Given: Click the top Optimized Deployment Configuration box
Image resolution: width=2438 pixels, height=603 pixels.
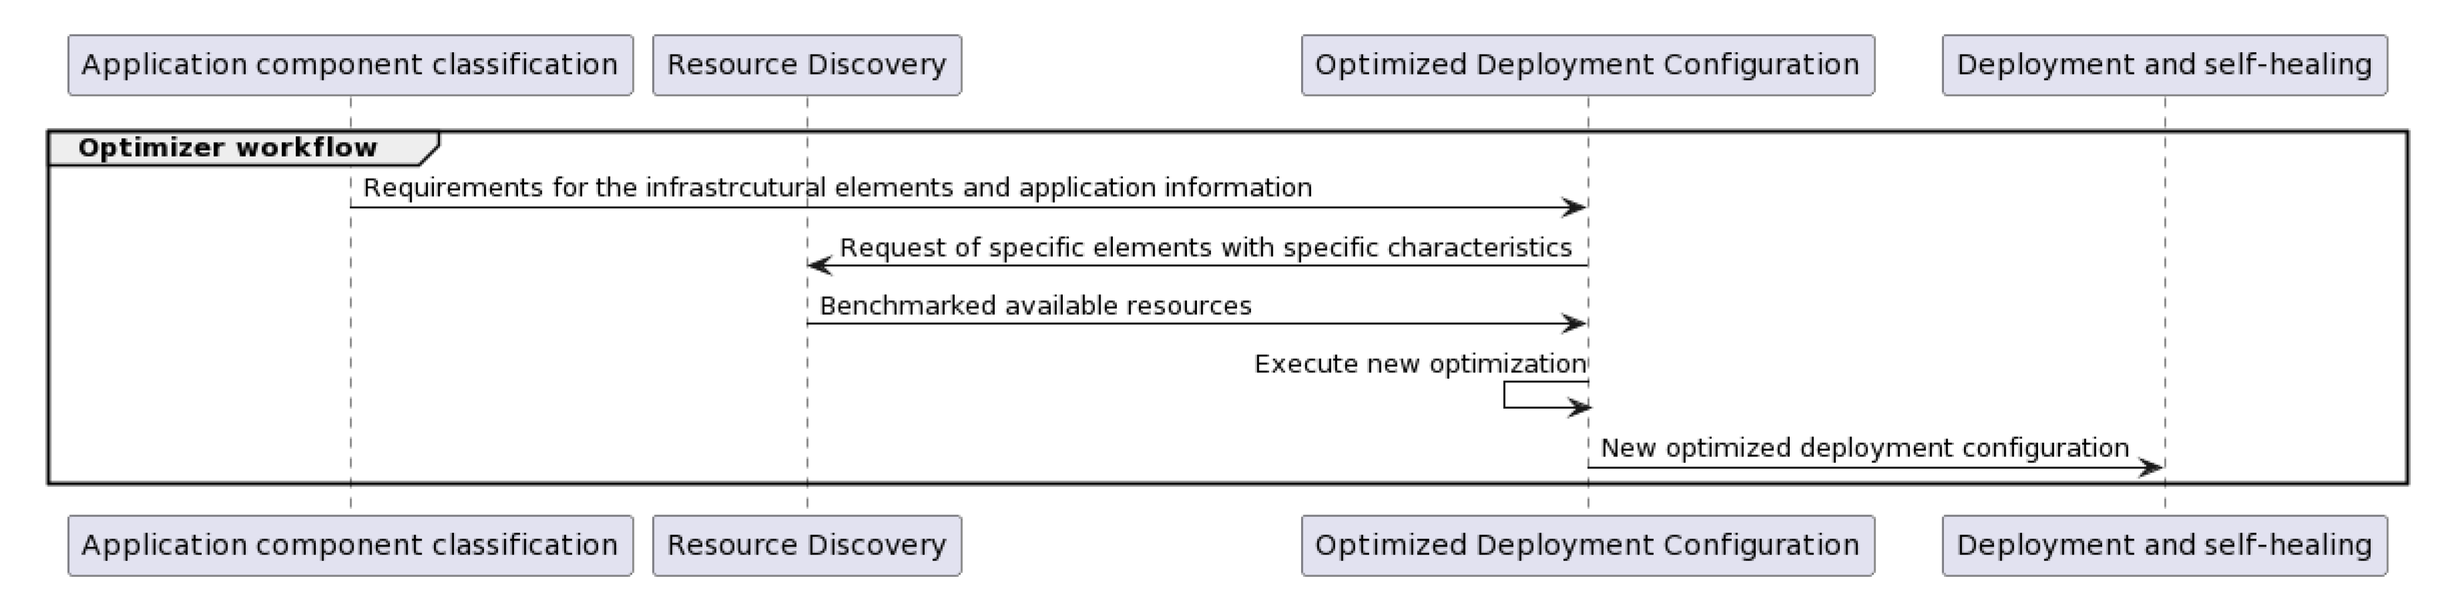Looking at the screenshot, I should click(x=1587, y=65).
